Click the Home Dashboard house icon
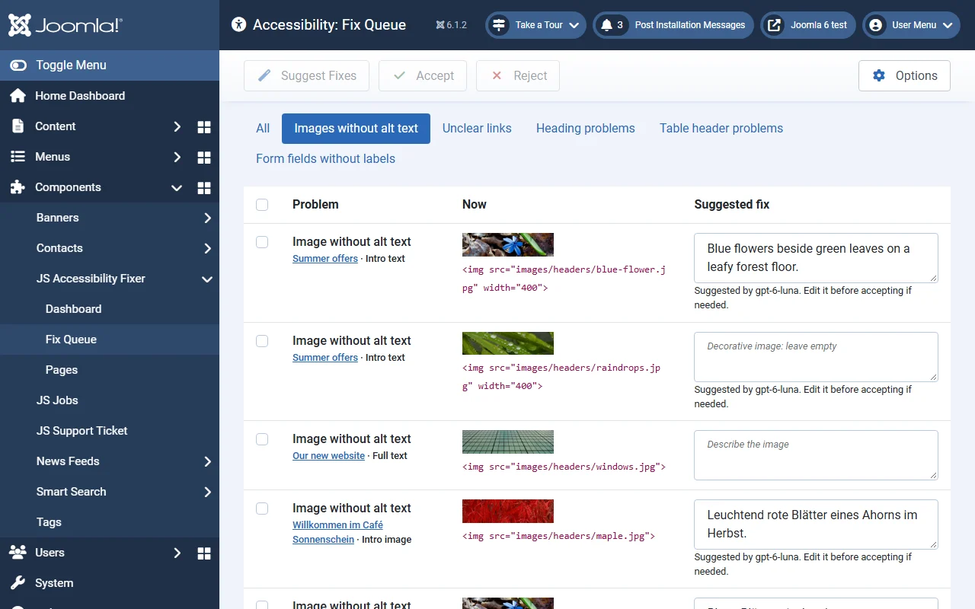The width and height of the screenshot is (975, 609). tap(18, 96)
